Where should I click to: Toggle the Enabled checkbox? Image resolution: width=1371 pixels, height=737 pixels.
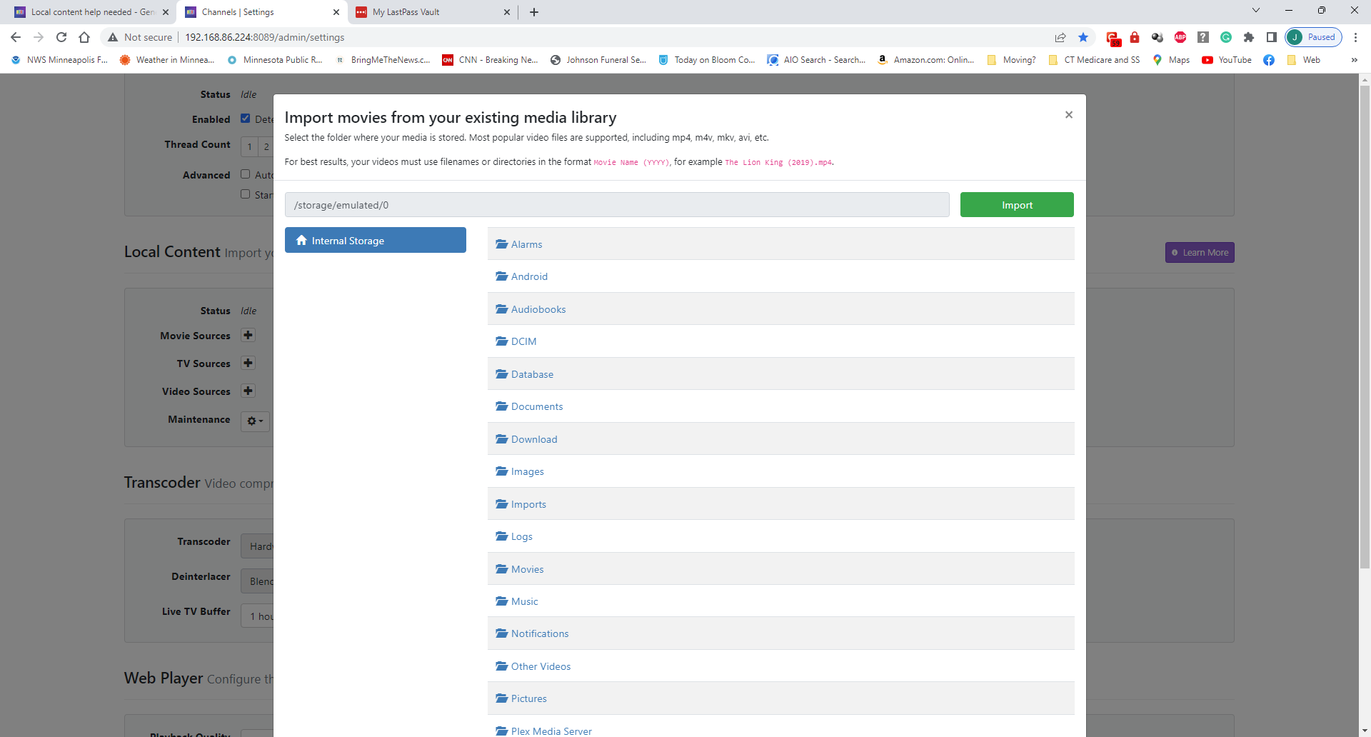(x=246, y=119)
